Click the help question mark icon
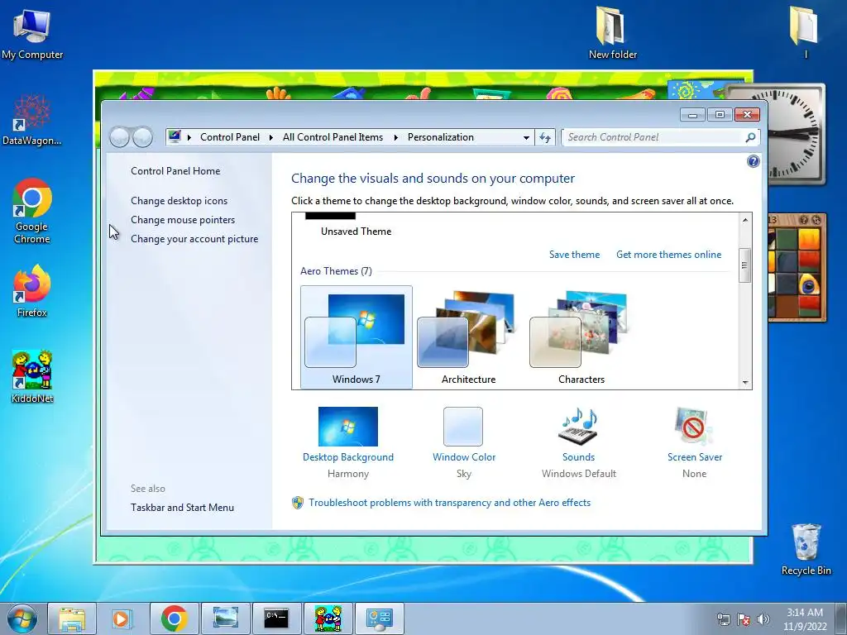 pyautogui.click(x=753, y=161)
